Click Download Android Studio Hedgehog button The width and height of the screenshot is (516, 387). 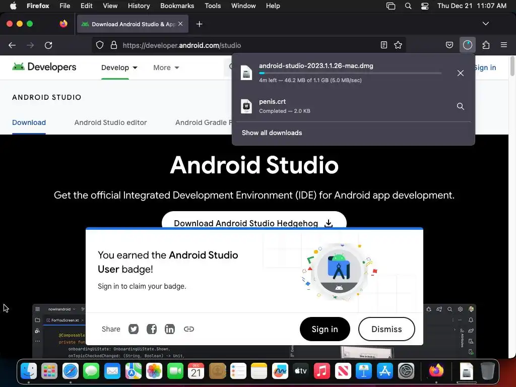click(254, 220)
